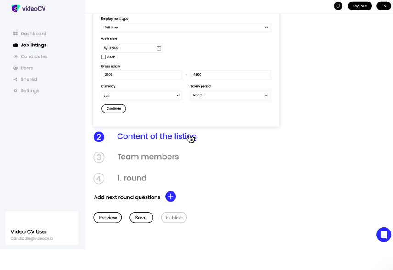This screenshot has height=270, width=393.
Task: Open the calendar picker for Work start
Action: [158, 48]
